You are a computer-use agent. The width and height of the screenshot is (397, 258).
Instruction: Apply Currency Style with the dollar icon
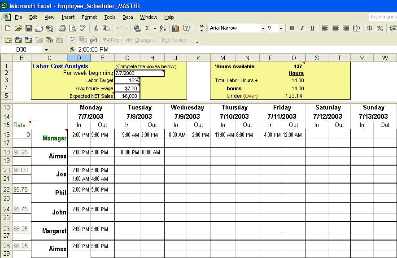point(370,28)
